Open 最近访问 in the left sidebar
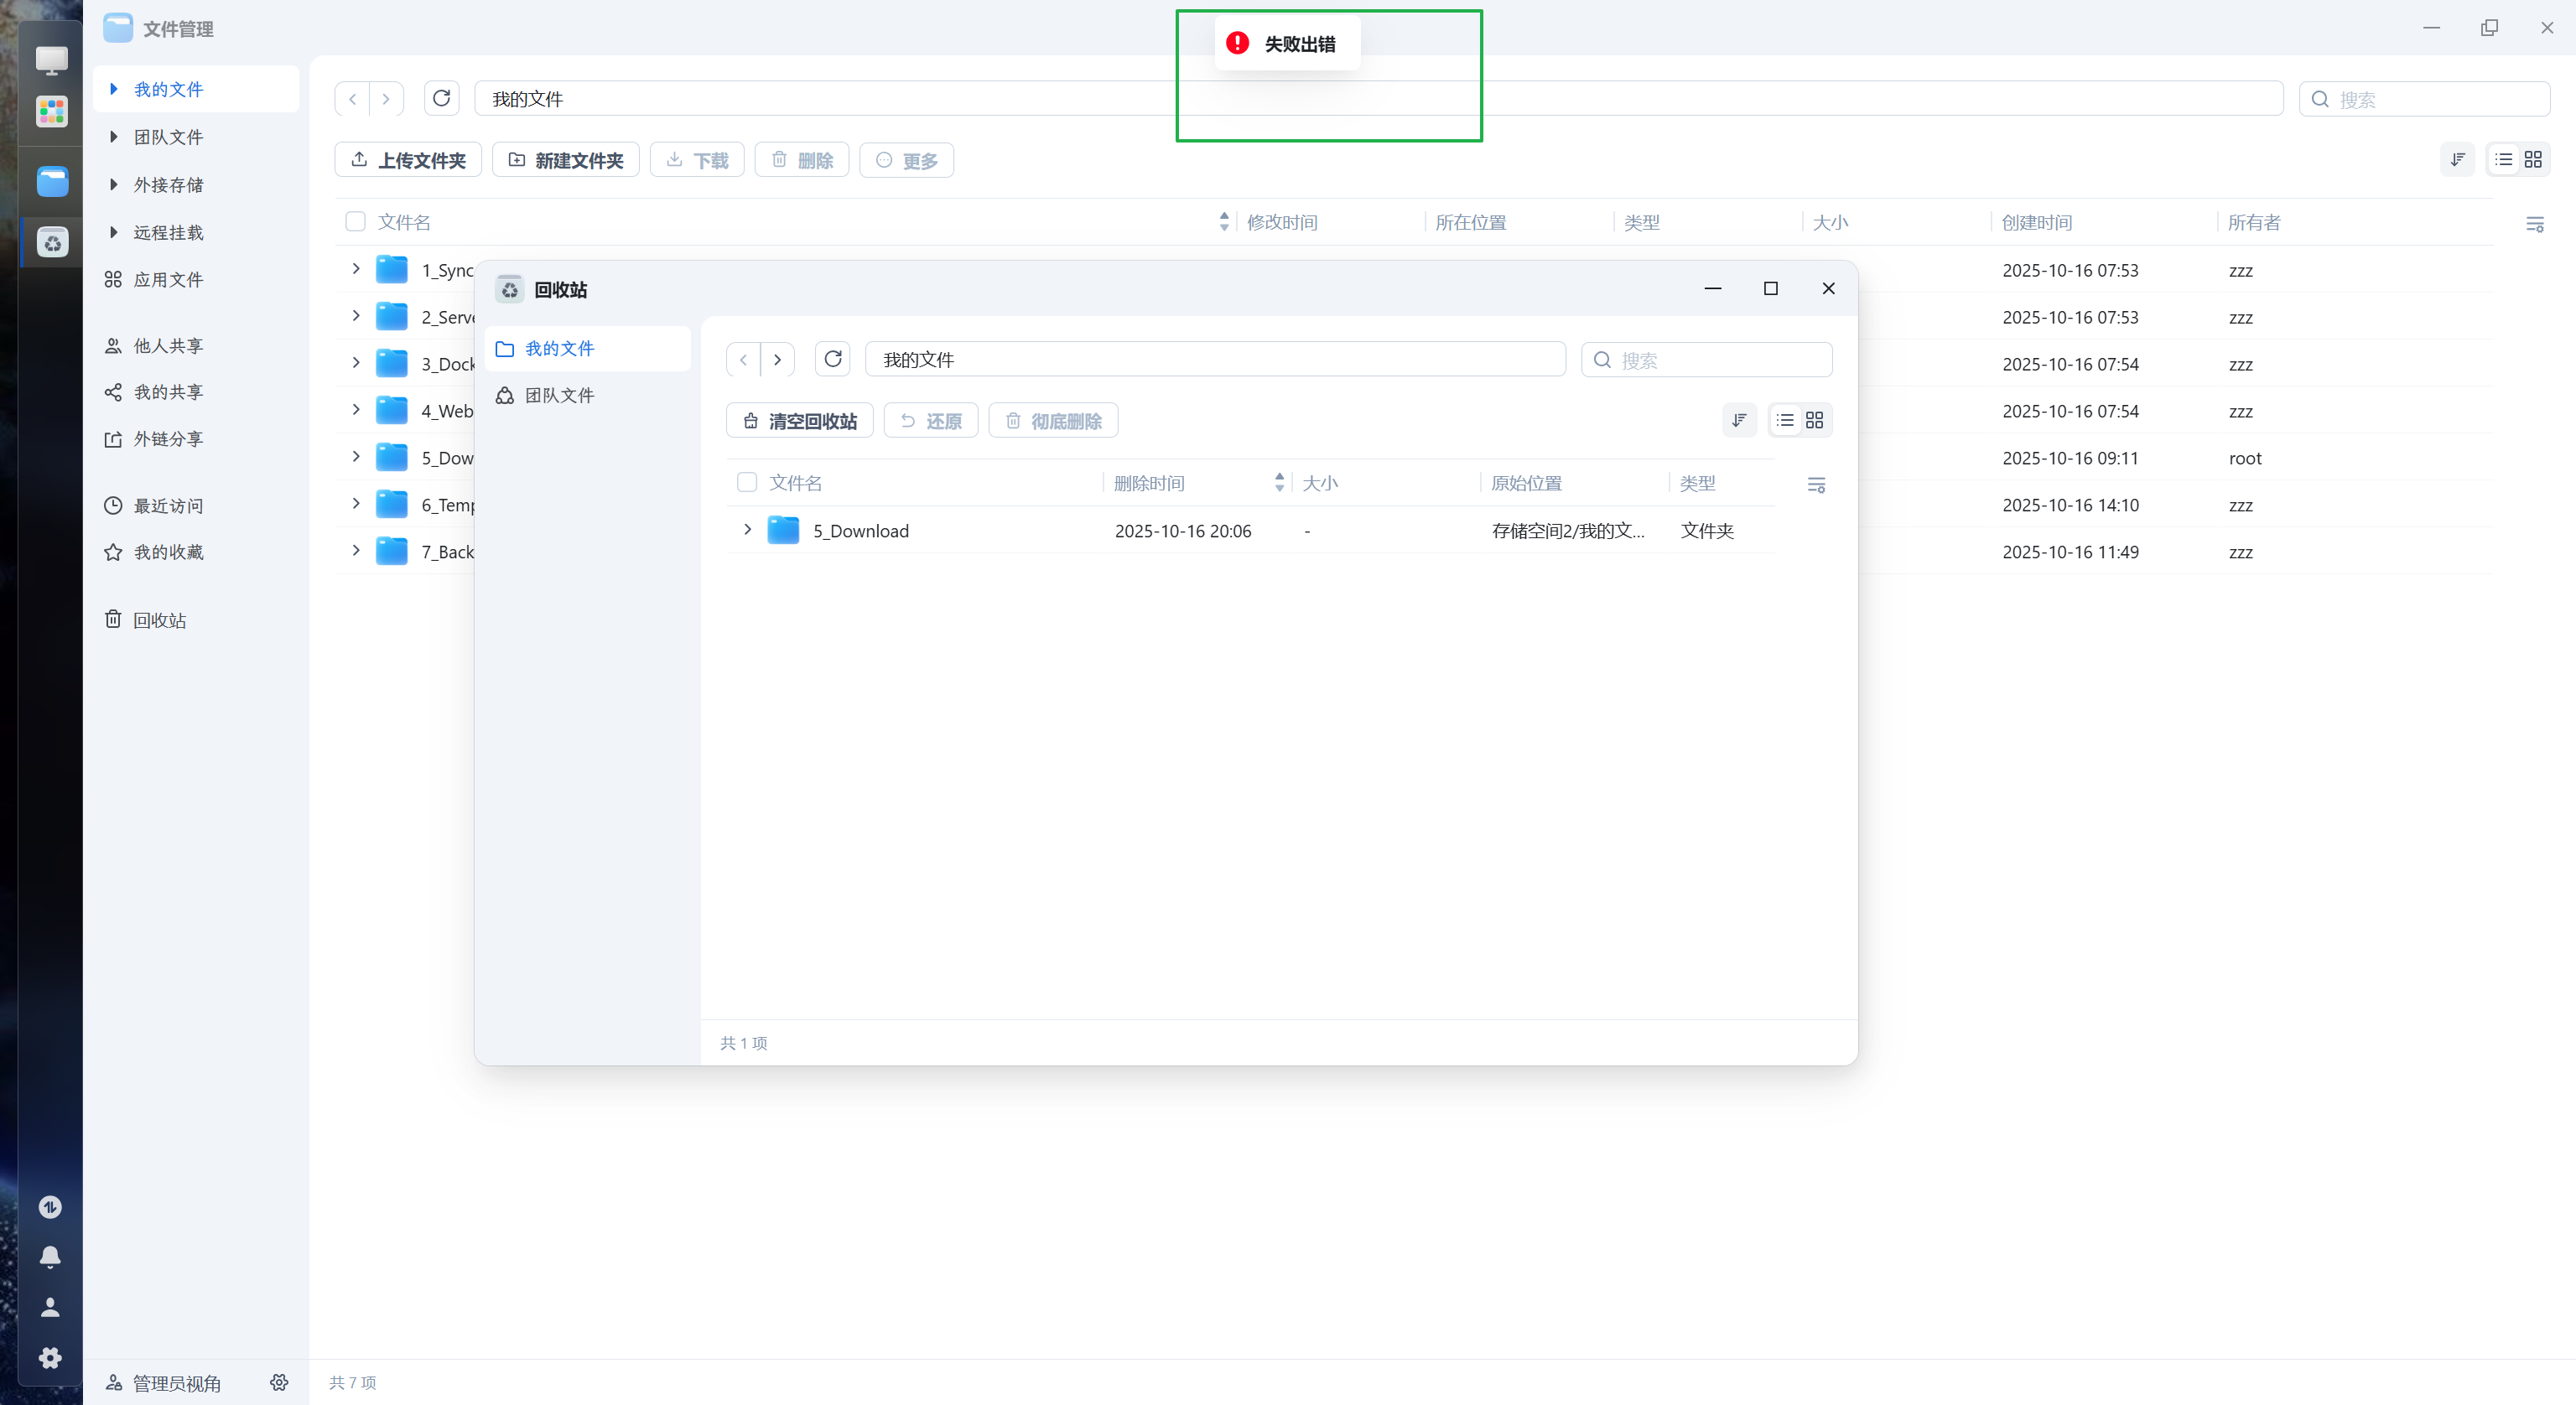Screen dimensions: 2576x1405 tap(168, 506)
